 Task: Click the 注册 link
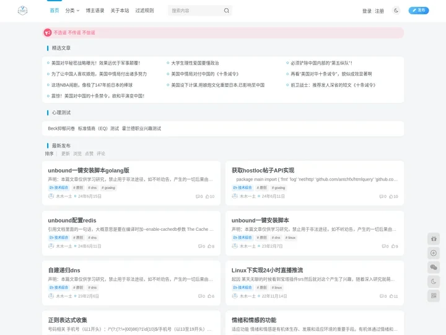click(x=379, y=11)
